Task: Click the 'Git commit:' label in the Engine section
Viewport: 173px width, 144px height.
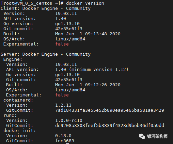Action: click(x=21, y=80)
